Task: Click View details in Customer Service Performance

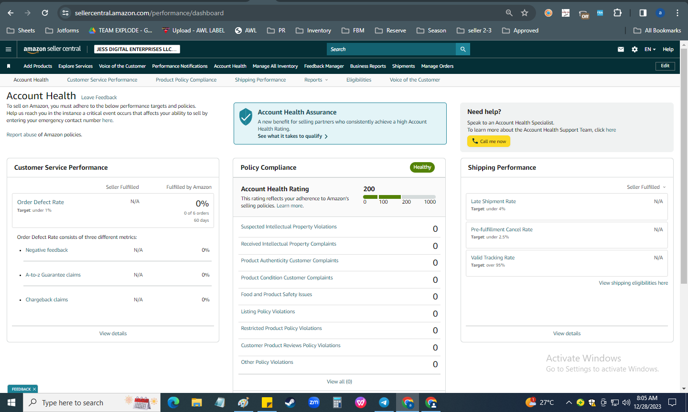Action: 113,334
